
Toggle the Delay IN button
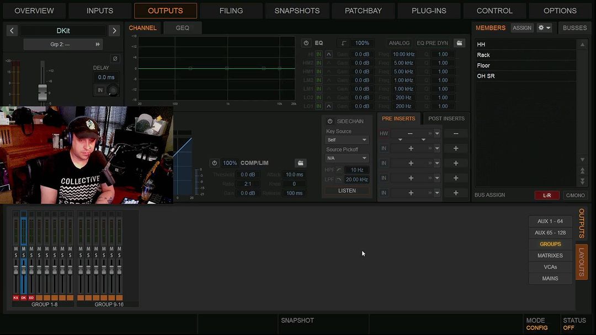[x=100, y=90]
